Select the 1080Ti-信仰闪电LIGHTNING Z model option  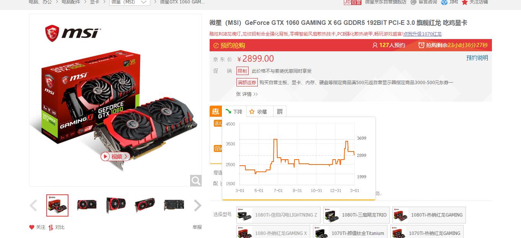click(x=278, y=215)
